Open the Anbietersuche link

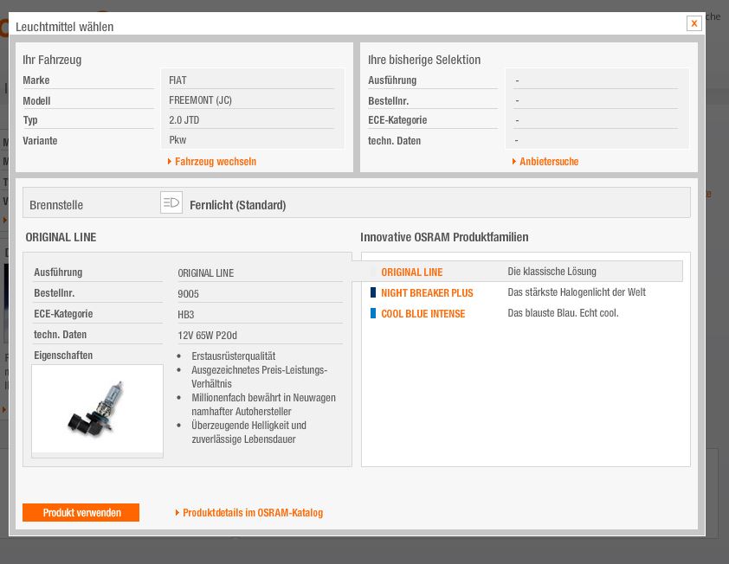click(548, 162)
